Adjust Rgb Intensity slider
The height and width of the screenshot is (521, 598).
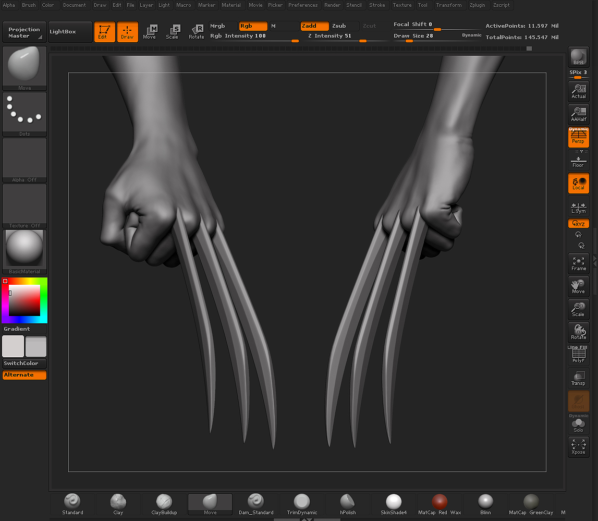click(253, 37)
